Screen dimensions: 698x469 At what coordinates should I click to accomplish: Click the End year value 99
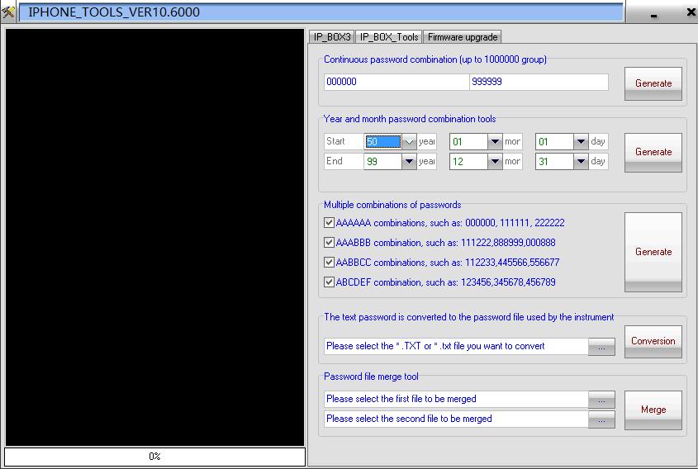[x=382, y=162]
